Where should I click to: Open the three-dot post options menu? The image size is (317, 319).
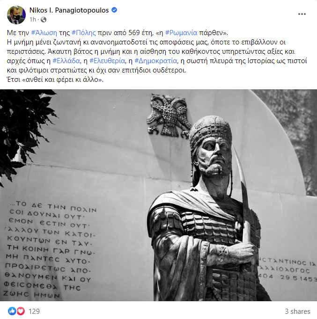click(302, 14)
